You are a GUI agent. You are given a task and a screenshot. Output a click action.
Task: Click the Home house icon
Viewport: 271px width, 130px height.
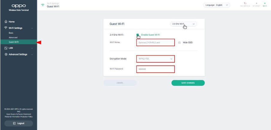click(x=6, y=22)
